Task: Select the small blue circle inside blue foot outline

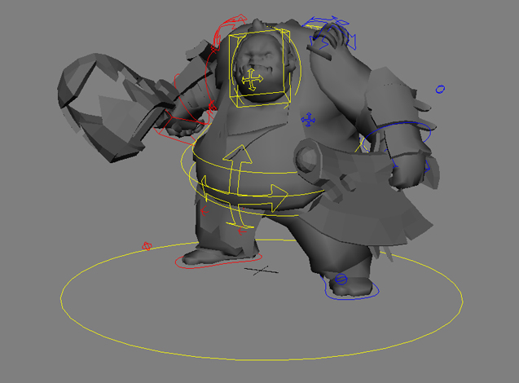Action: (341, 280)
